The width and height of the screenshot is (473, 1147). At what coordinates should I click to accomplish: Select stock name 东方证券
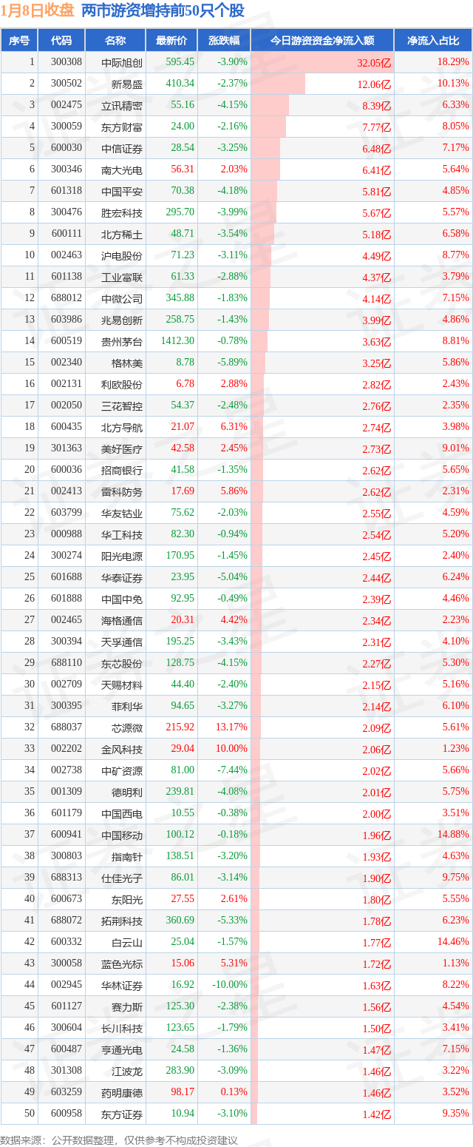click(x=122, y=1114)
